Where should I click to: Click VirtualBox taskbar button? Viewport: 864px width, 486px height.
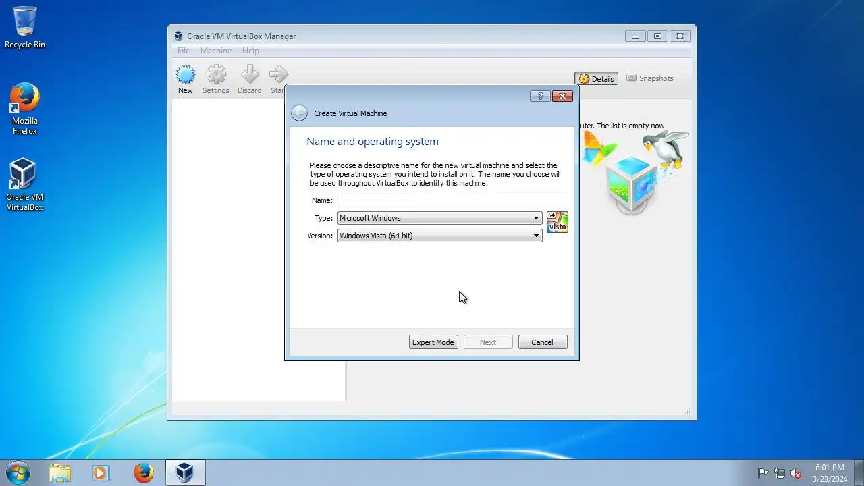pyautogui.click(x=185, y=473)
